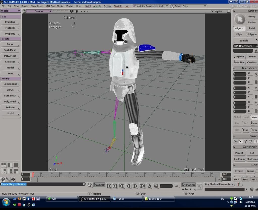Switch to the KP/L tab
The width and height of the screenshot is (258, 210).
245,179
